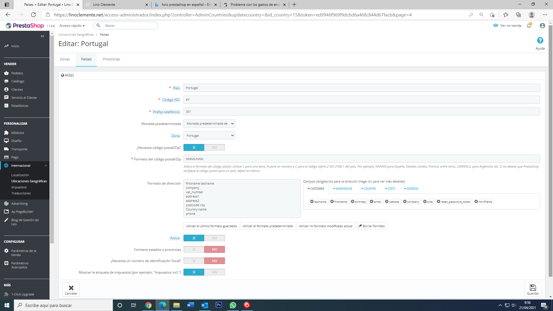Click the 'Borrar formato' button
This screenshot has width=553, height=311.
pyautogui.click(x=371, y=226)
